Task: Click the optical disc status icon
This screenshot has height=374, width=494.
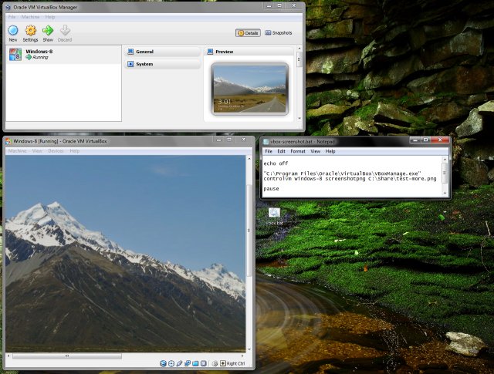Action: [x=171, y=364]
